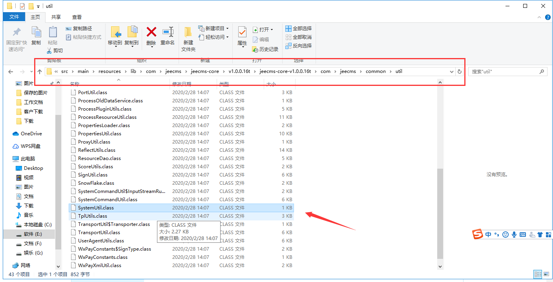The height and width of the screenshot is (282, 553).
Task: Switch to large icons view in status bar
Action: click(x=546, y=274)
